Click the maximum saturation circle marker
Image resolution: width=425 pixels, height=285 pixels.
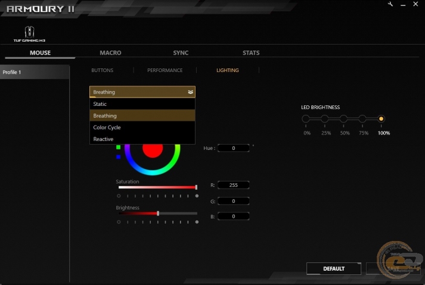pyautogui.click(x=197, y=196)
